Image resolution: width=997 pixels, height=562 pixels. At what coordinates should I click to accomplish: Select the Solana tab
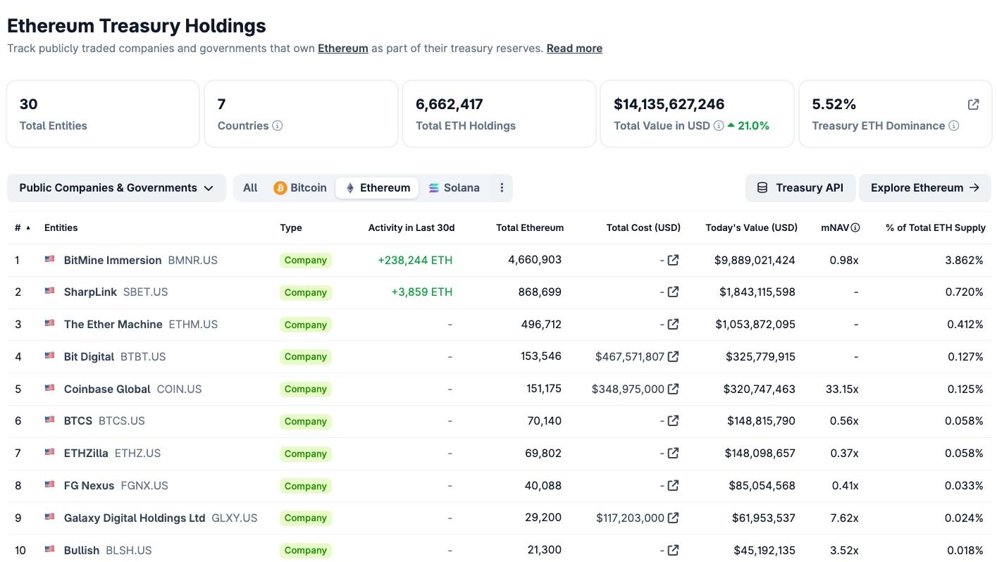(x=454, y=188)
